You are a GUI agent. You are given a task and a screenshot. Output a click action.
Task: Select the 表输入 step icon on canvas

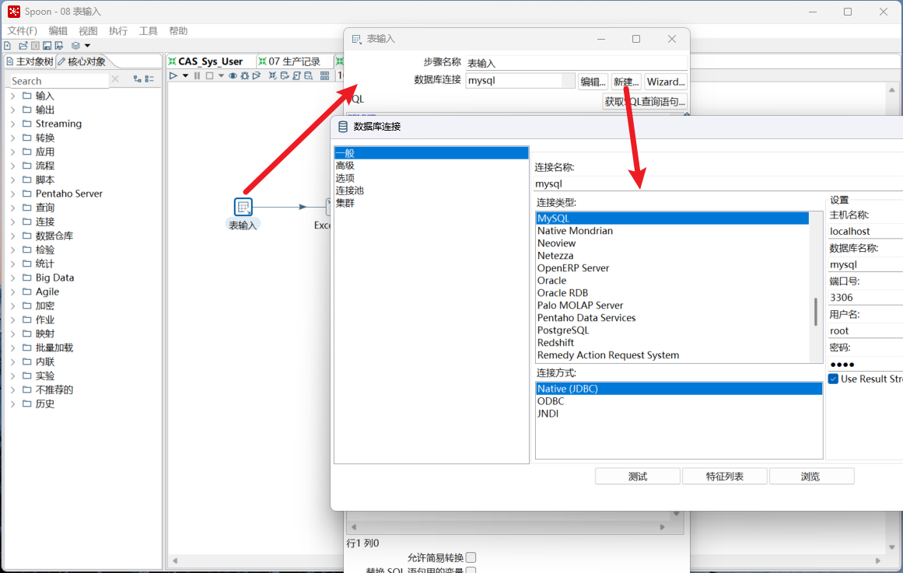tap(243, 207)
